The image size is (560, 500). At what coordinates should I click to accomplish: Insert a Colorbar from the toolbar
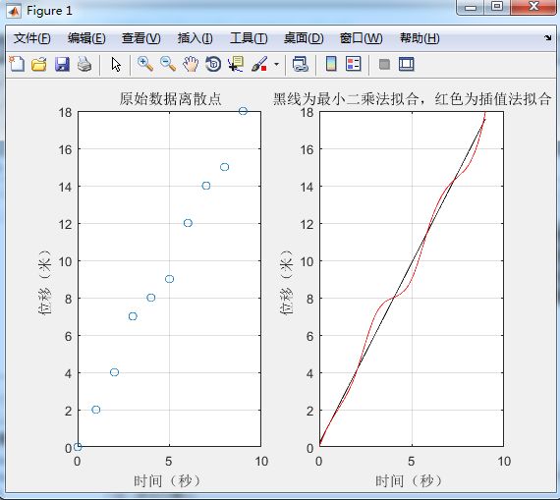tap(331, 64)
